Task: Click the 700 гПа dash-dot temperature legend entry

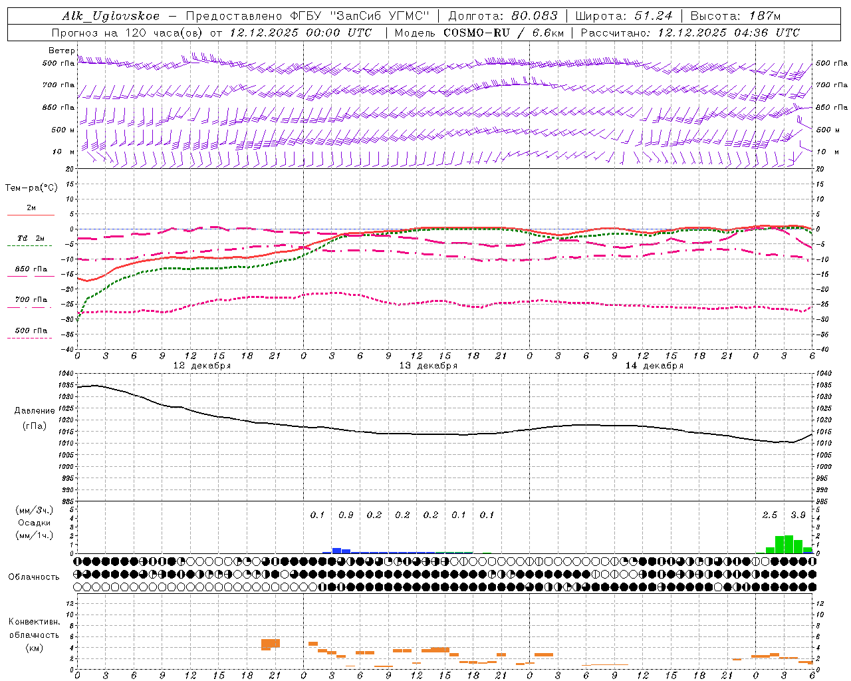Action: point(31,300)
